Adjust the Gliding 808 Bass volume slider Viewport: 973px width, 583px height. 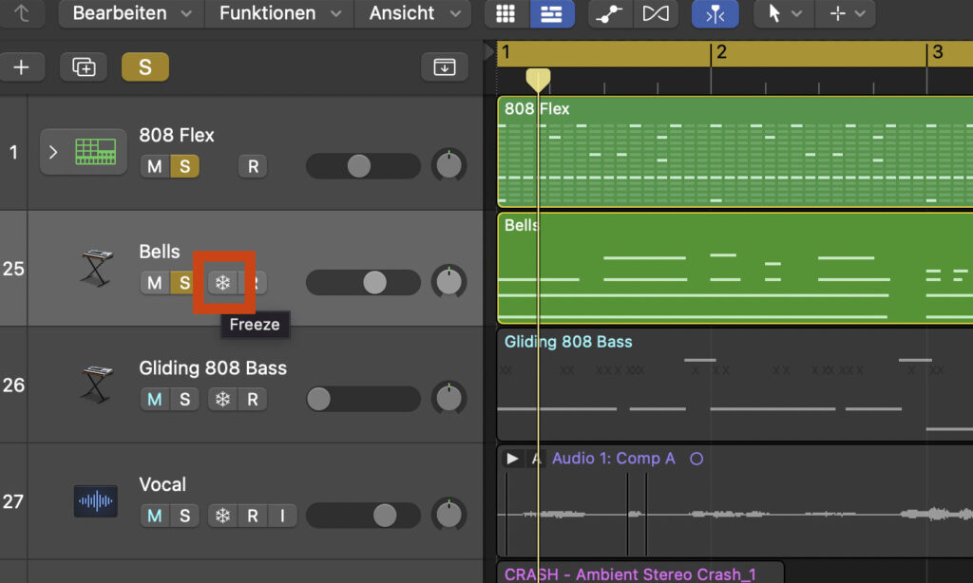coord(363,399)
